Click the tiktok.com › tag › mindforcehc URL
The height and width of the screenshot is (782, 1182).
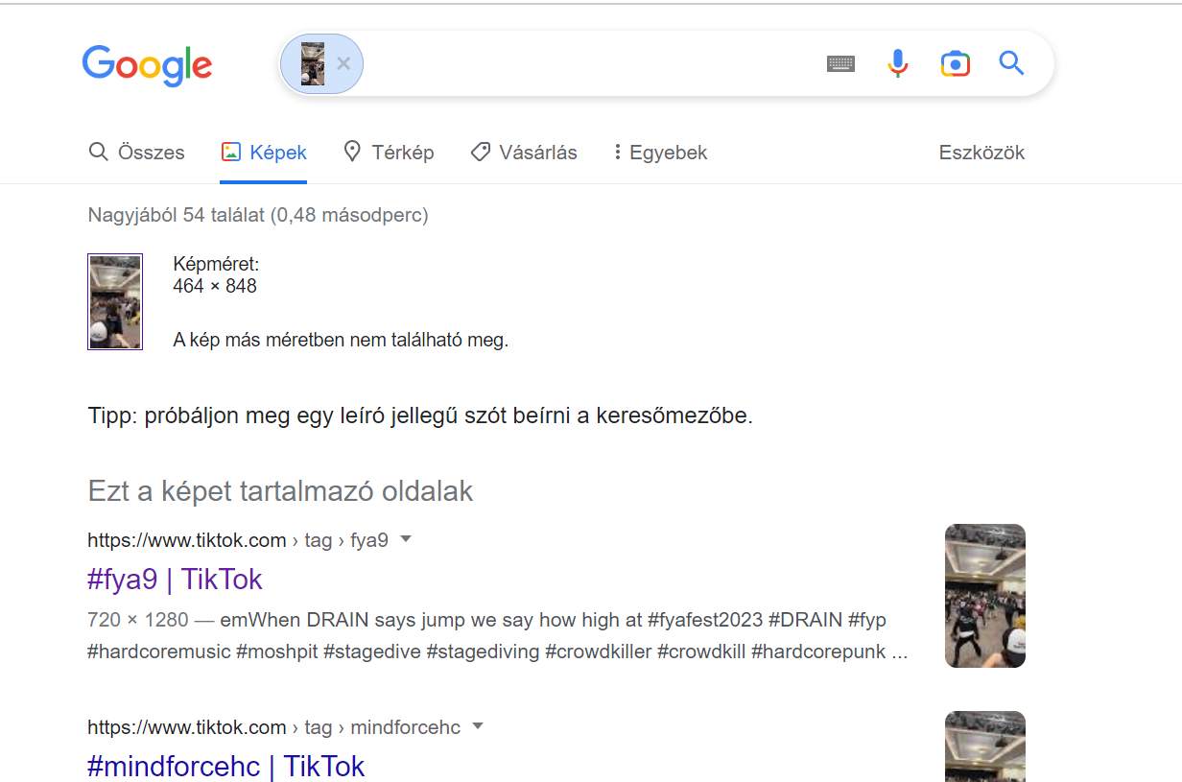(273, 727)
